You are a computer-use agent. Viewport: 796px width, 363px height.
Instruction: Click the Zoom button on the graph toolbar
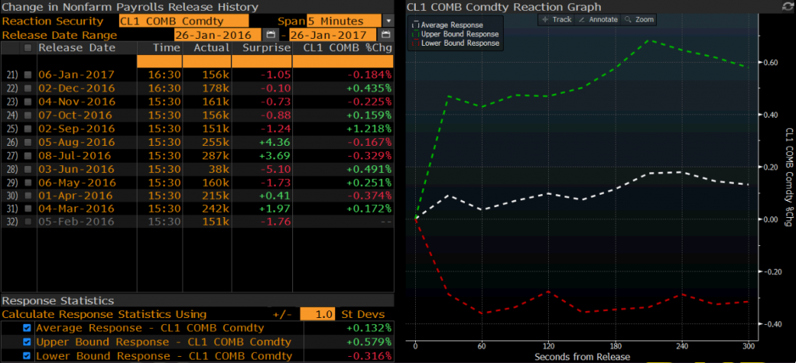click(639, 19)
